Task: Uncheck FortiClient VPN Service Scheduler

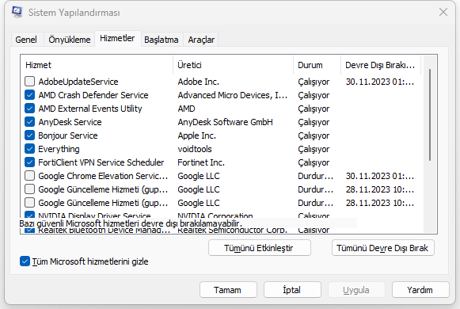Action: click(x=29, y=162)
